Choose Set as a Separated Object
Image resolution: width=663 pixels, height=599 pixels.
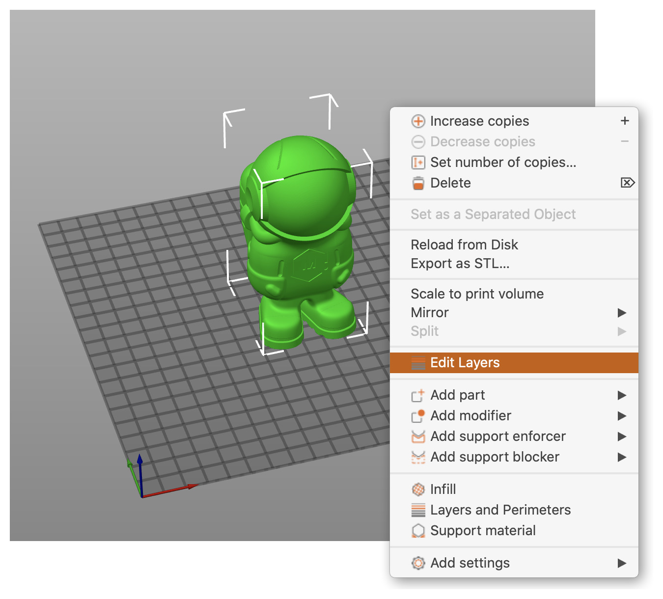pos(514,215)
